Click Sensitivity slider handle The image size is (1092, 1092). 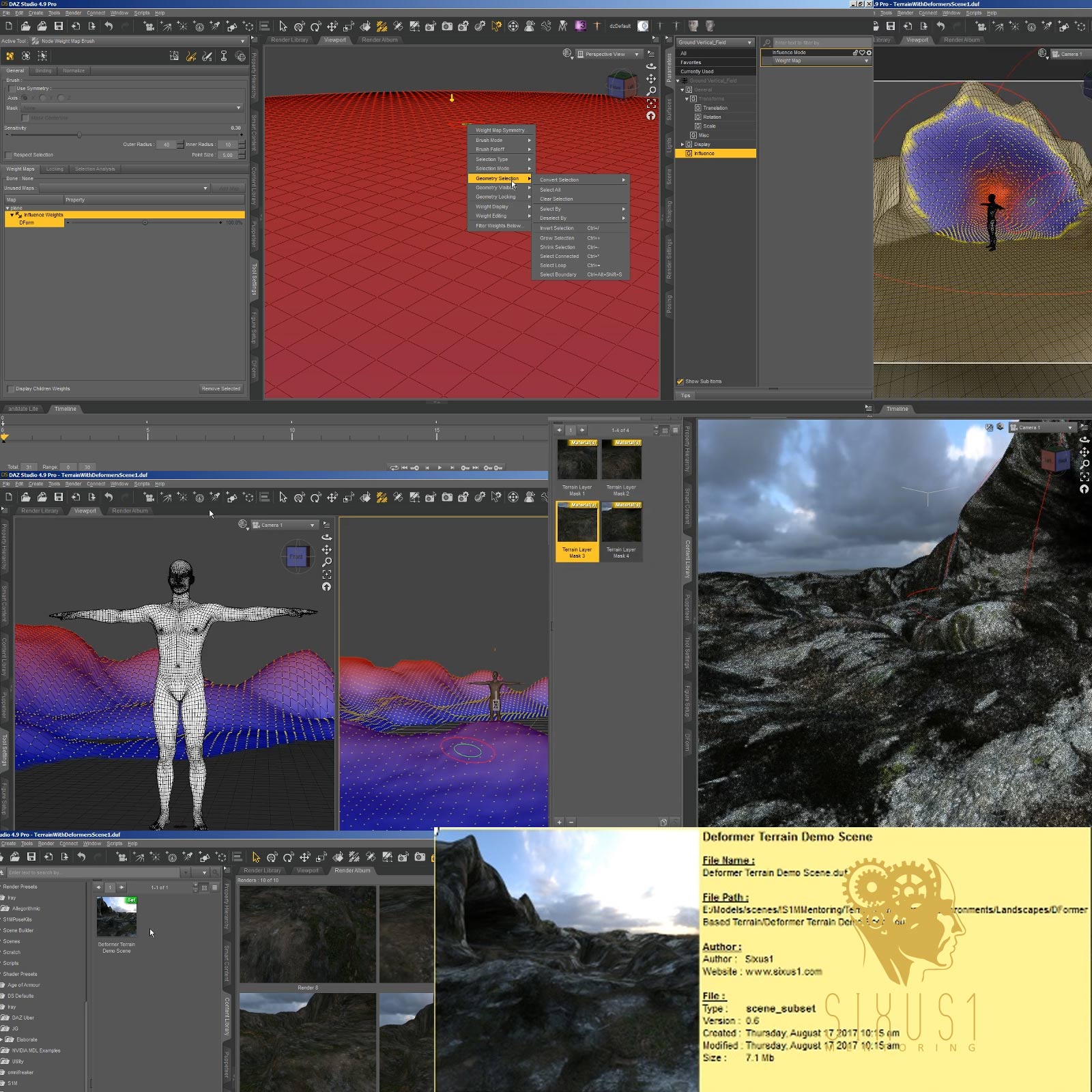[x=79, y=135]
